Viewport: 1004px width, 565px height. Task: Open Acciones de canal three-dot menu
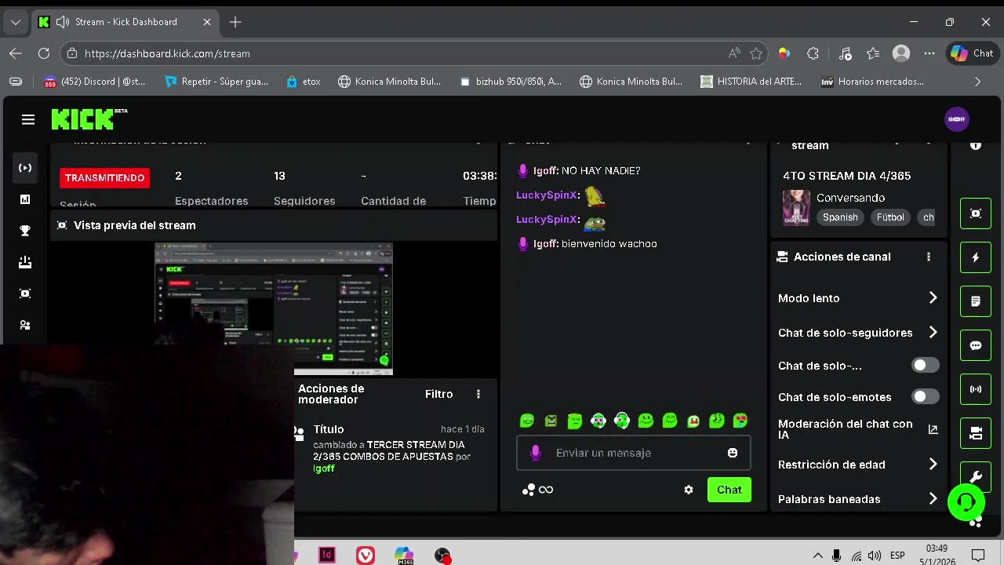pos(929,257)
